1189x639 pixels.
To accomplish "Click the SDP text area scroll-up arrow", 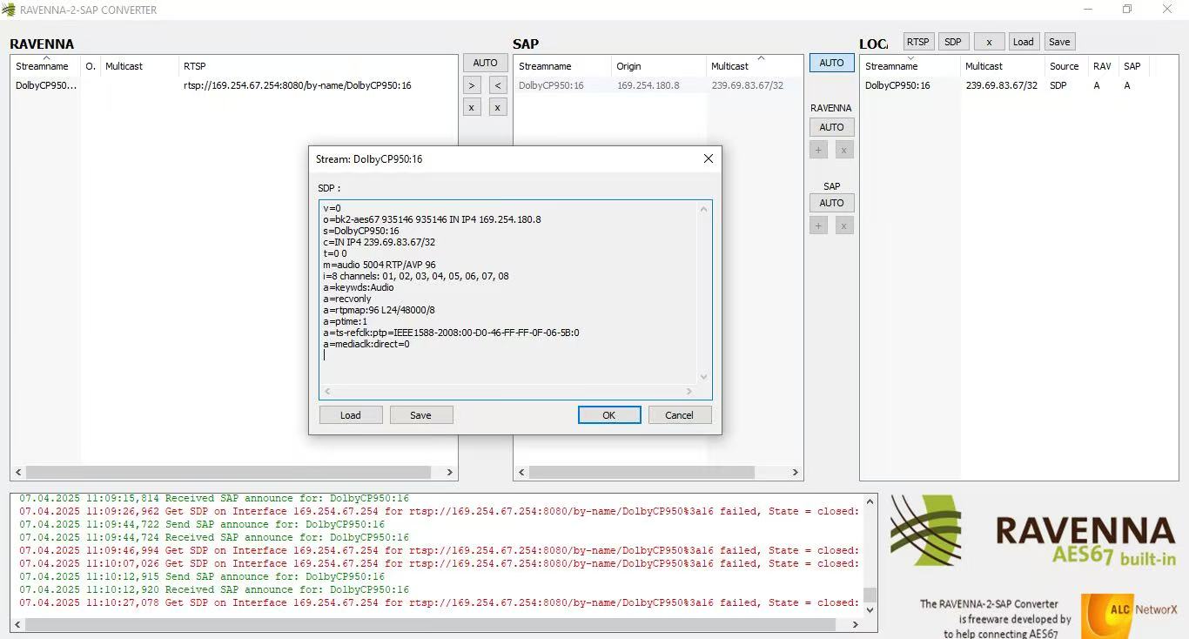I will pos(704,209).
